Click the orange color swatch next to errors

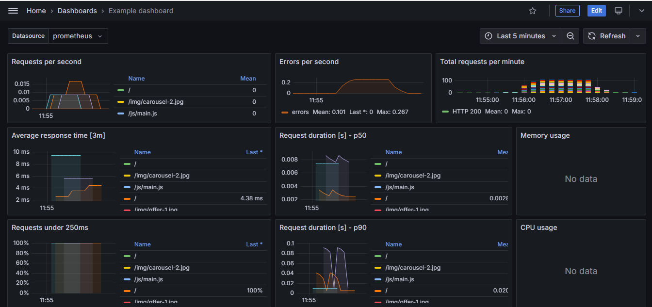284,112
